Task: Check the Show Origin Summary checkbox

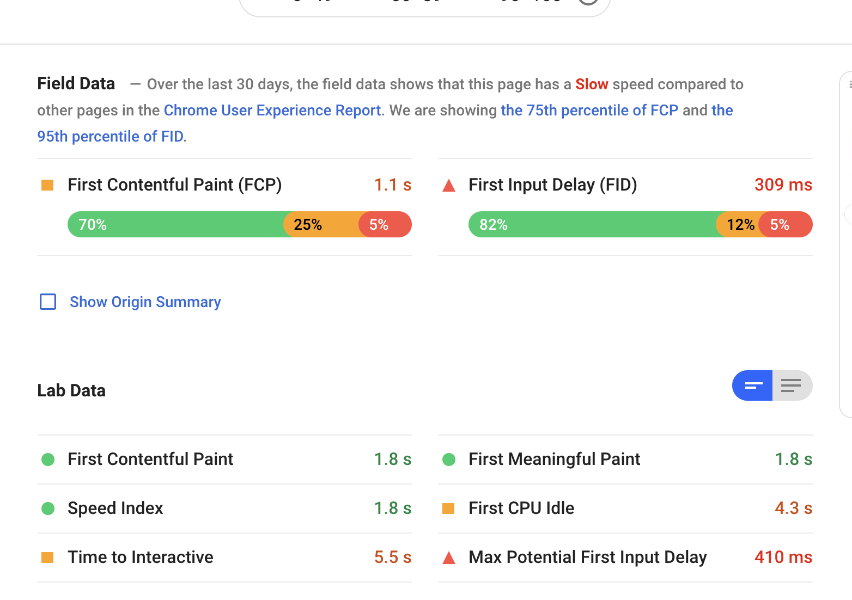Action: (x=48, y=302)
